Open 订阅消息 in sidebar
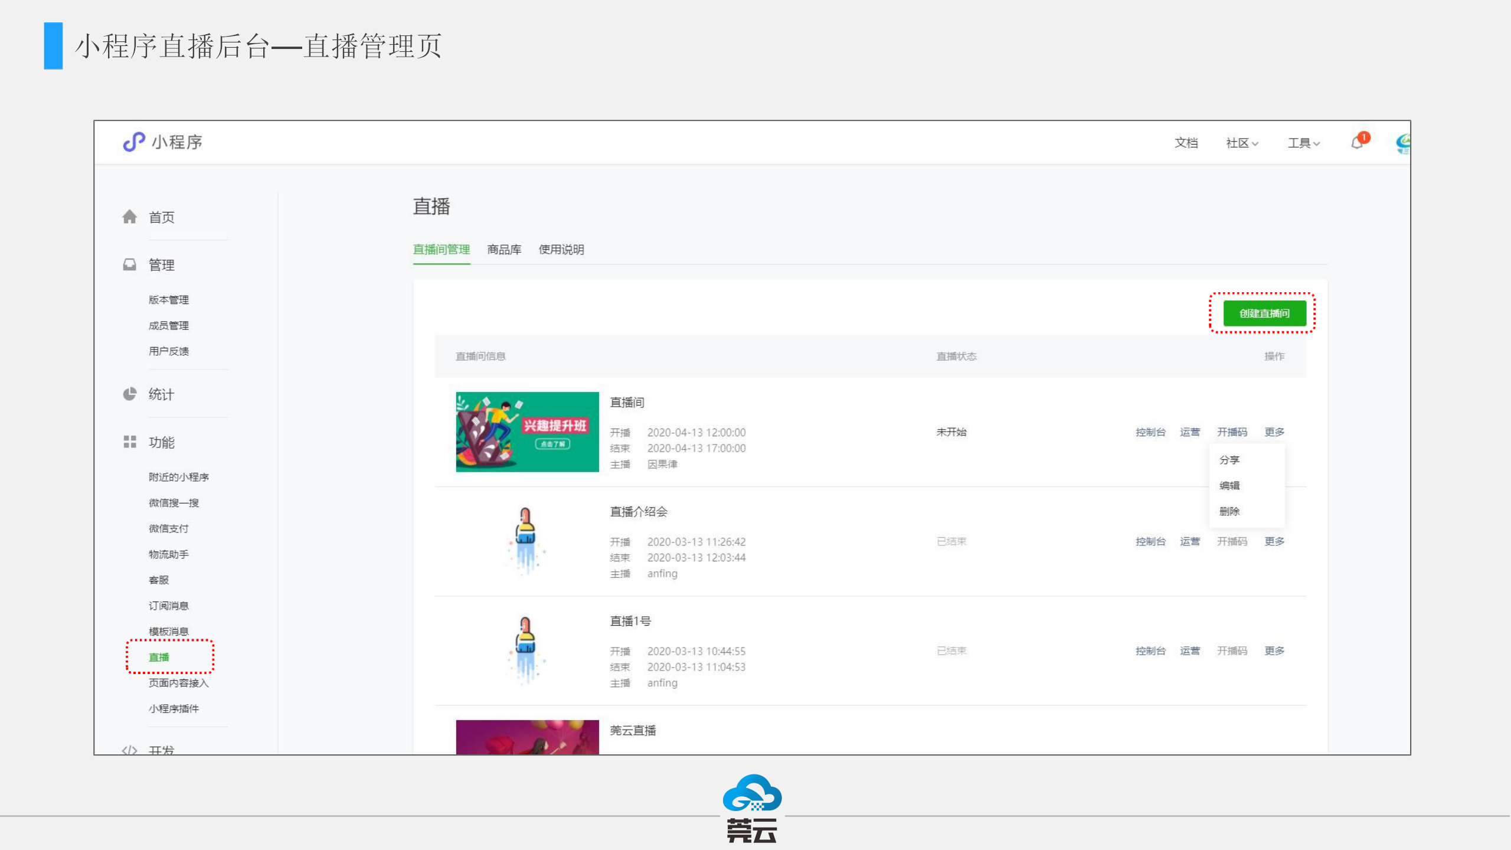The width and height of the screenshot is (1511, 850). coord(169,606)
